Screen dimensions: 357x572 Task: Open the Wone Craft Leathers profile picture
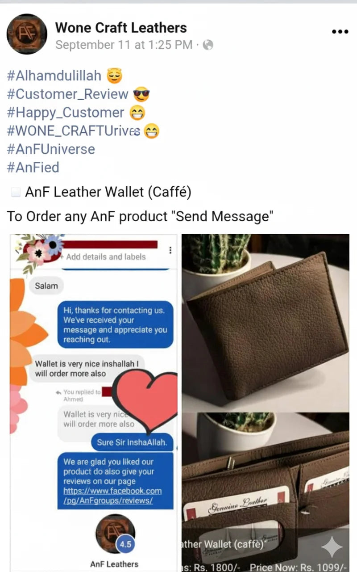(27, 34)
